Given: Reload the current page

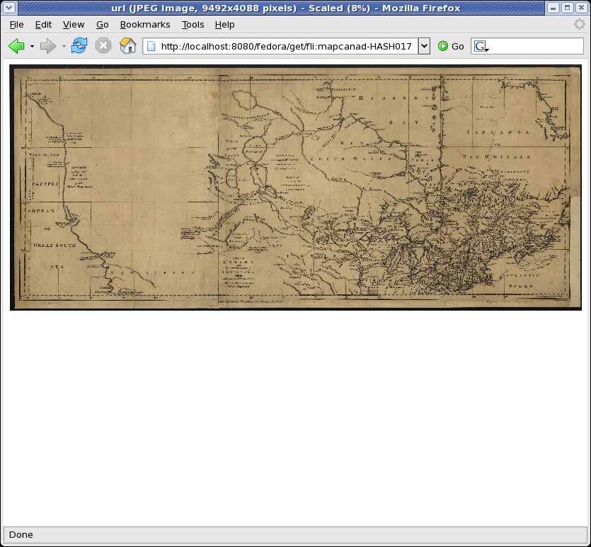Looking at the screenshot, I should click(x=79, y=46).
